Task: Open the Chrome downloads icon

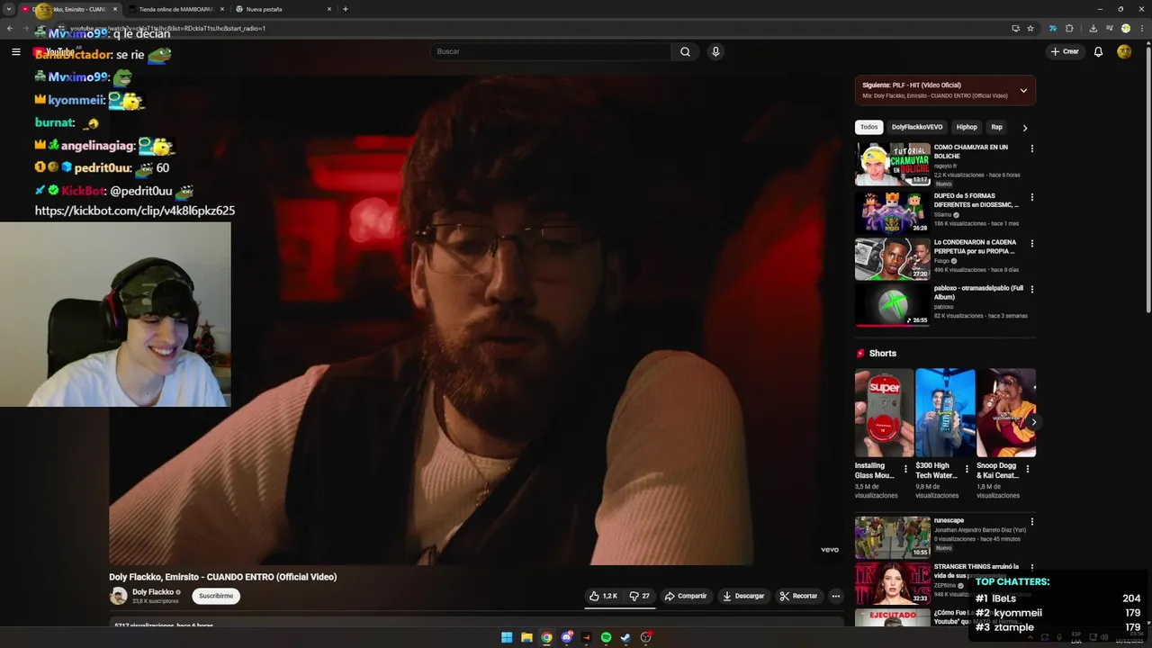Action: pyautogui.click(x=1093, y=29)
